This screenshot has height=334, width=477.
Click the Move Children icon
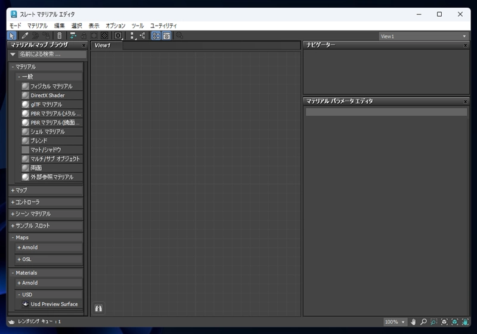[x=73, y=36]
